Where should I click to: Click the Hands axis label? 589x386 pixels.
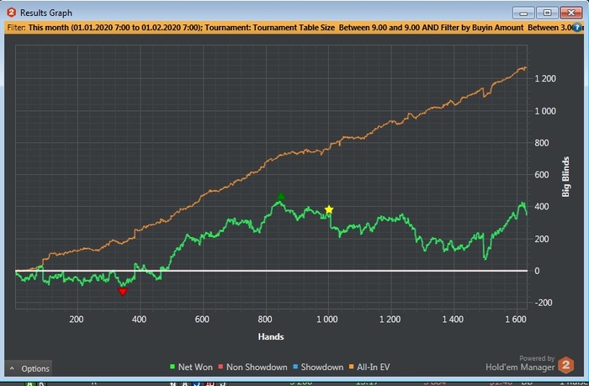pos(271,337)
